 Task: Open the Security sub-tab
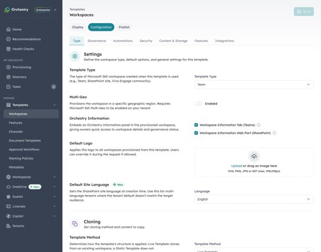[146, 41]
